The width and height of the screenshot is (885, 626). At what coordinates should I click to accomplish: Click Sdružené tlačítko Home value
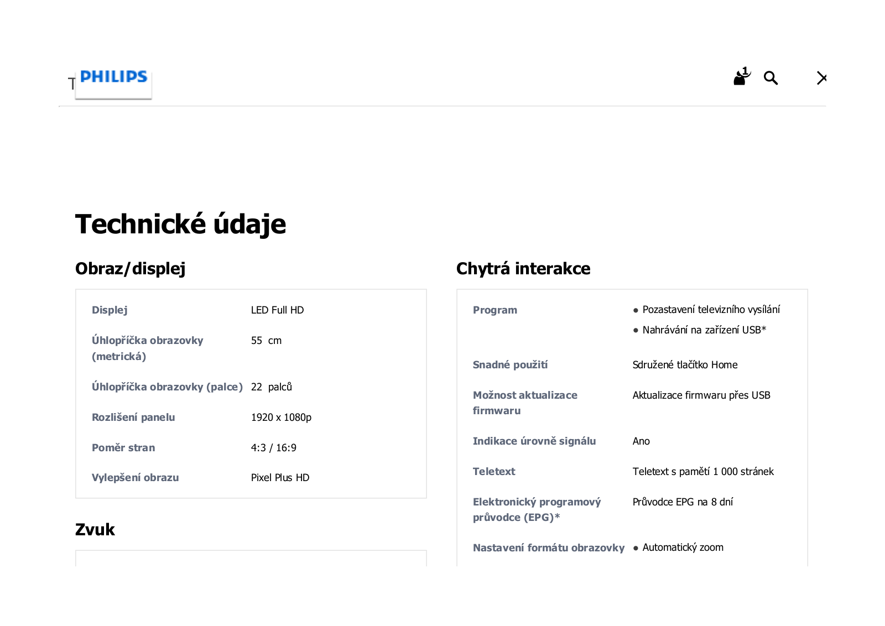685,365
